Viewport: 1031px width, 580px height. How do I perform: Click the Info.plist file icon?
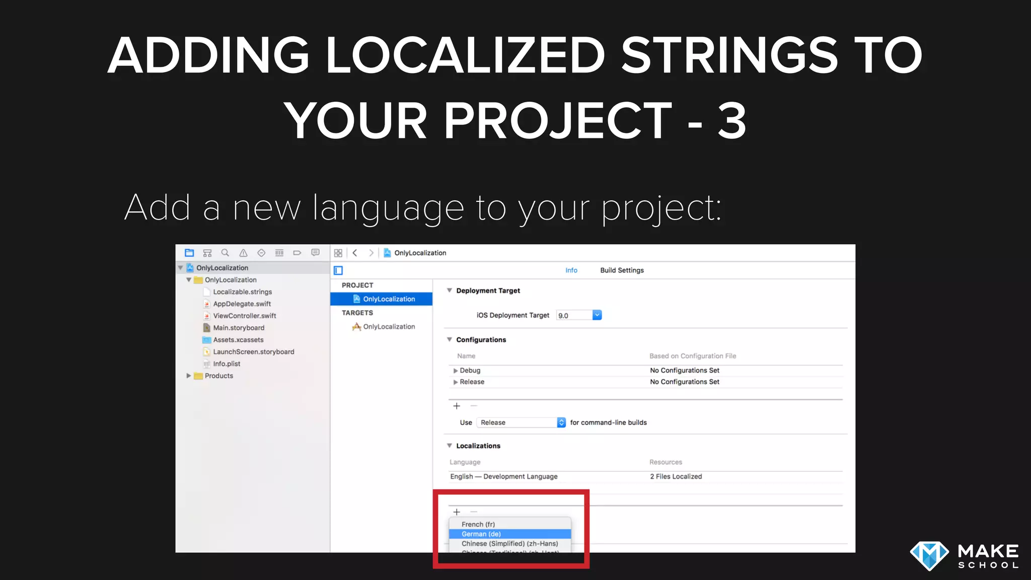[x=206, y=364]
